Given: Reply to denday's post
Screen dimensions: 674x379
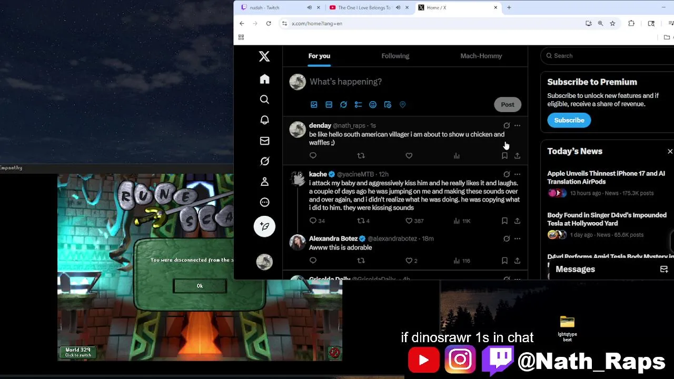Looking at the screenshot, I should click(313, 156).
